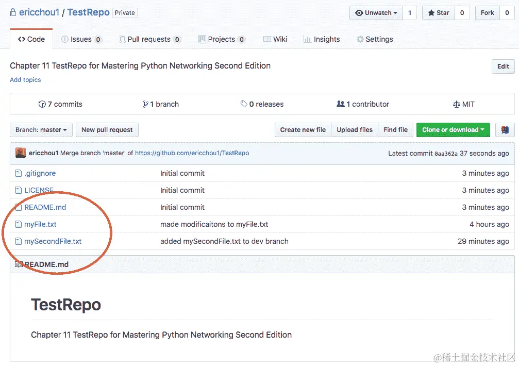Click the file icon beside mySecondFile.txt
The height and width of the screenshot is (366, 519).
19,241
